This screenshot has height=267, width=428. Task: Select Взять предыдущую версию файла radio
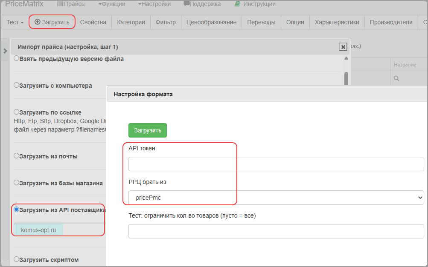(x=16, y=58)
